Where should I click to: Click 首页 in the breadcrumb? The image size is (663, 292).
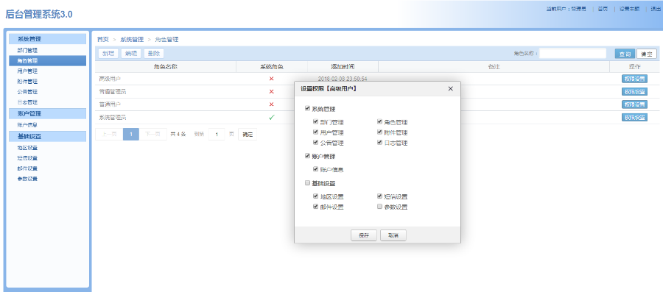pos(102,40)
